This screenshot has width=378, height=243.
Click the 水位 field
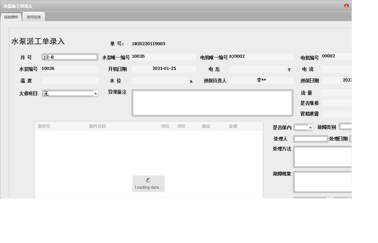click(160, 81)
